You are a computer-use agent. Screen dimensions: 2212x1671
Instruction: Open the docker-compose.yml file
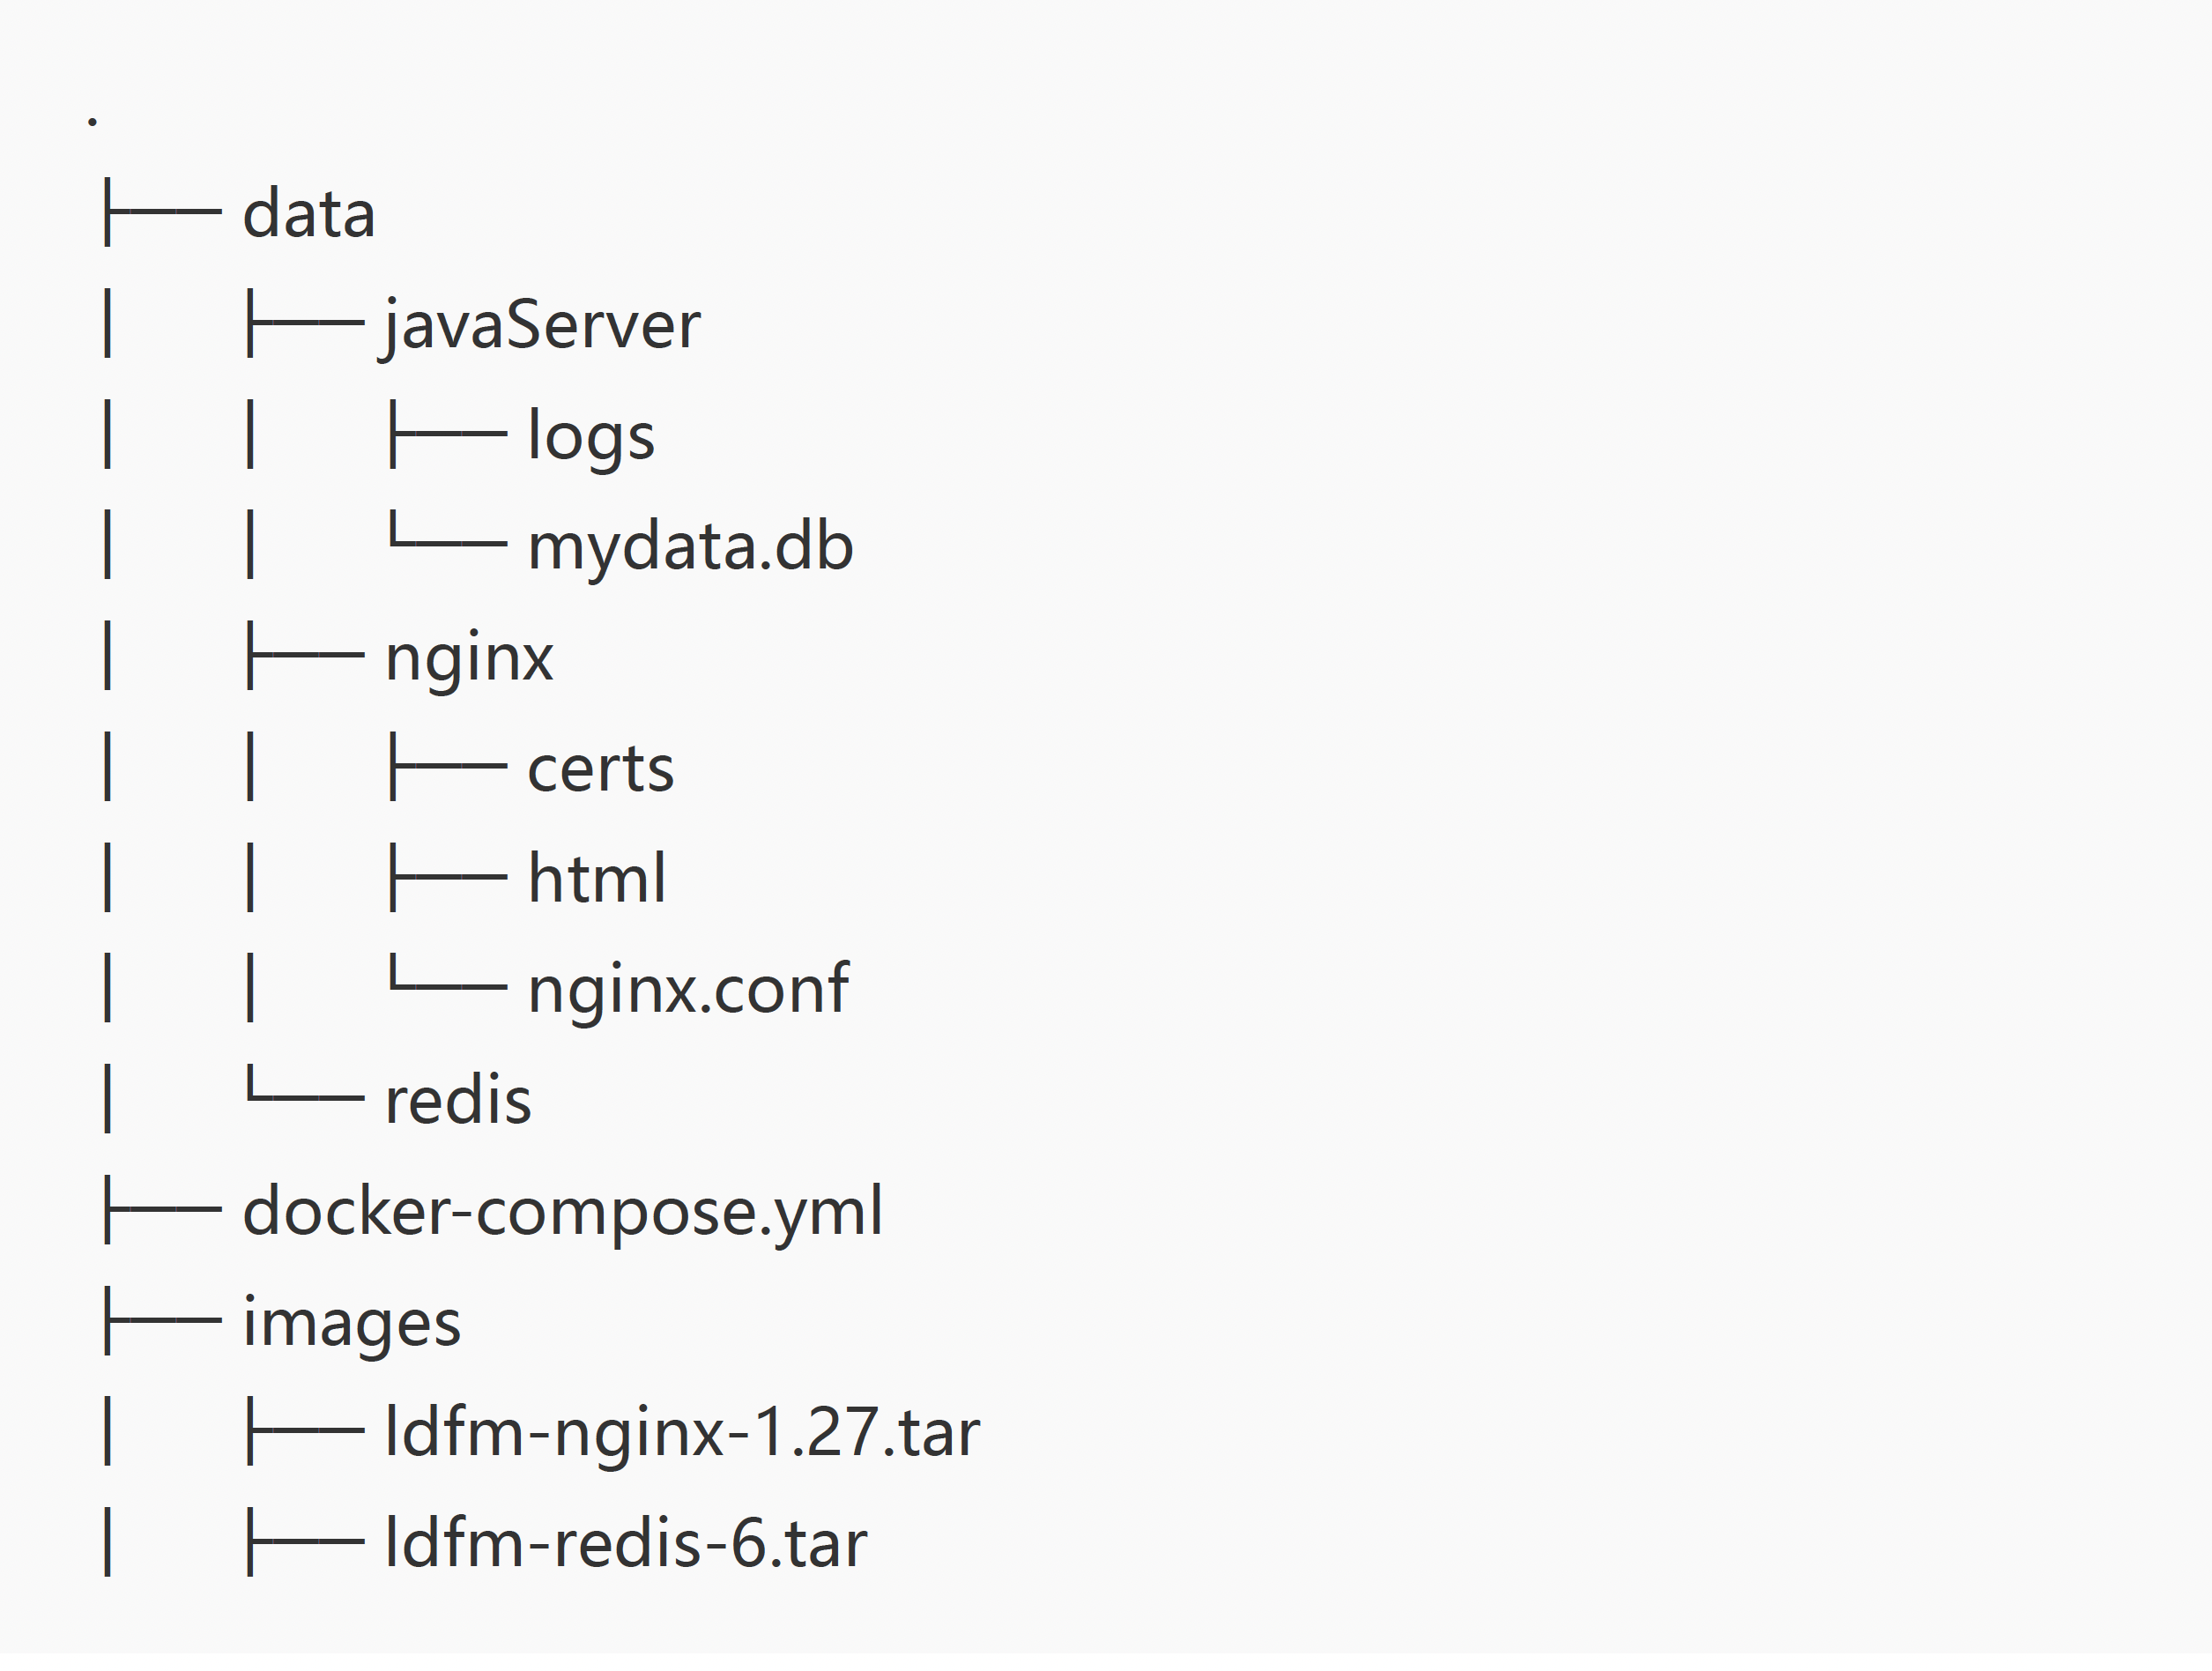pyautogui.click(x=562, y=1212)
